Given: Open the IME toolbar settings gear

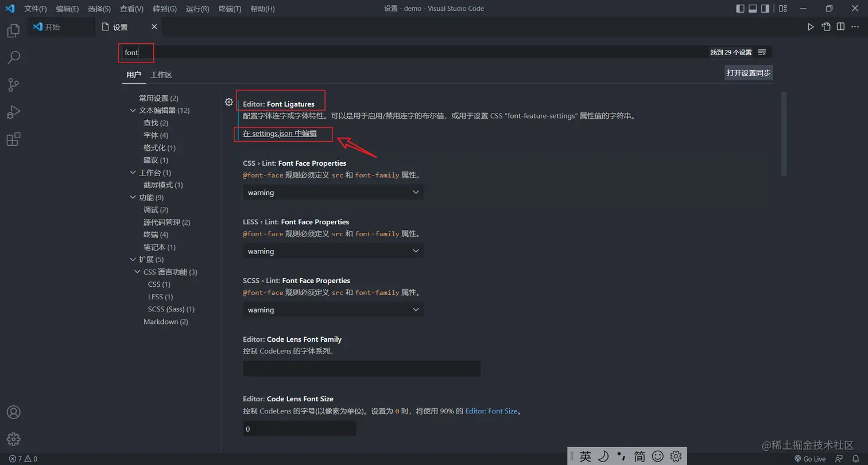Looking at the screenshot, I should tap(676, 456).
